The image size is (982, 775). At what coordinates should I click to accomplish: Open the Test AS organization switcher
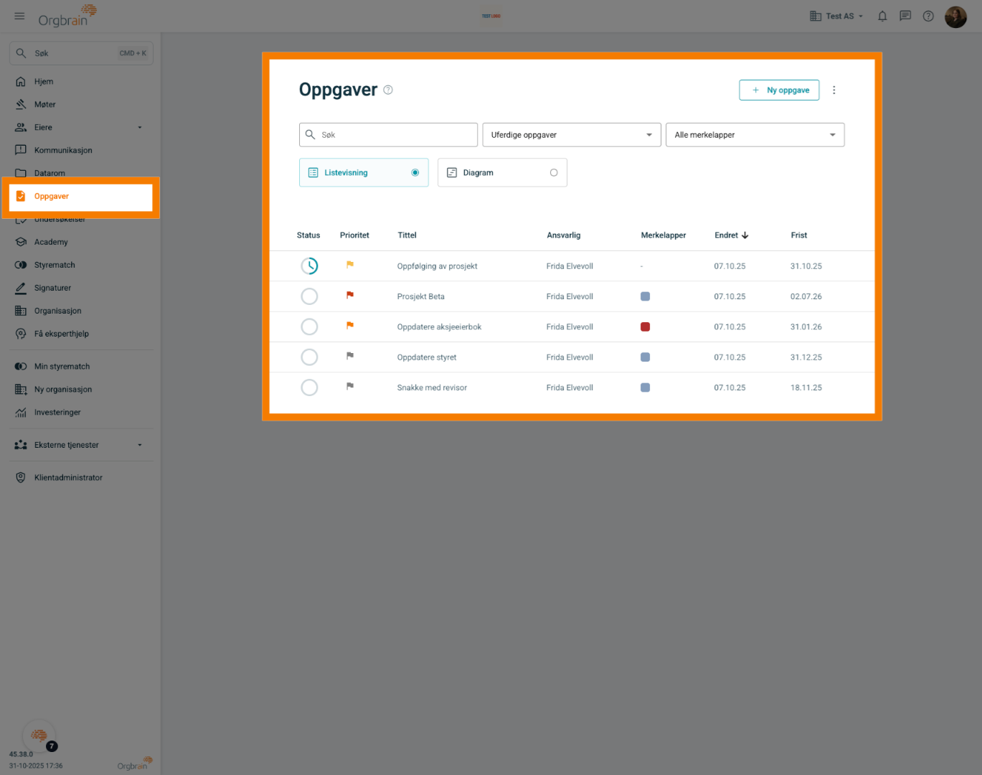pyautogui.click(x=836, y=17)
